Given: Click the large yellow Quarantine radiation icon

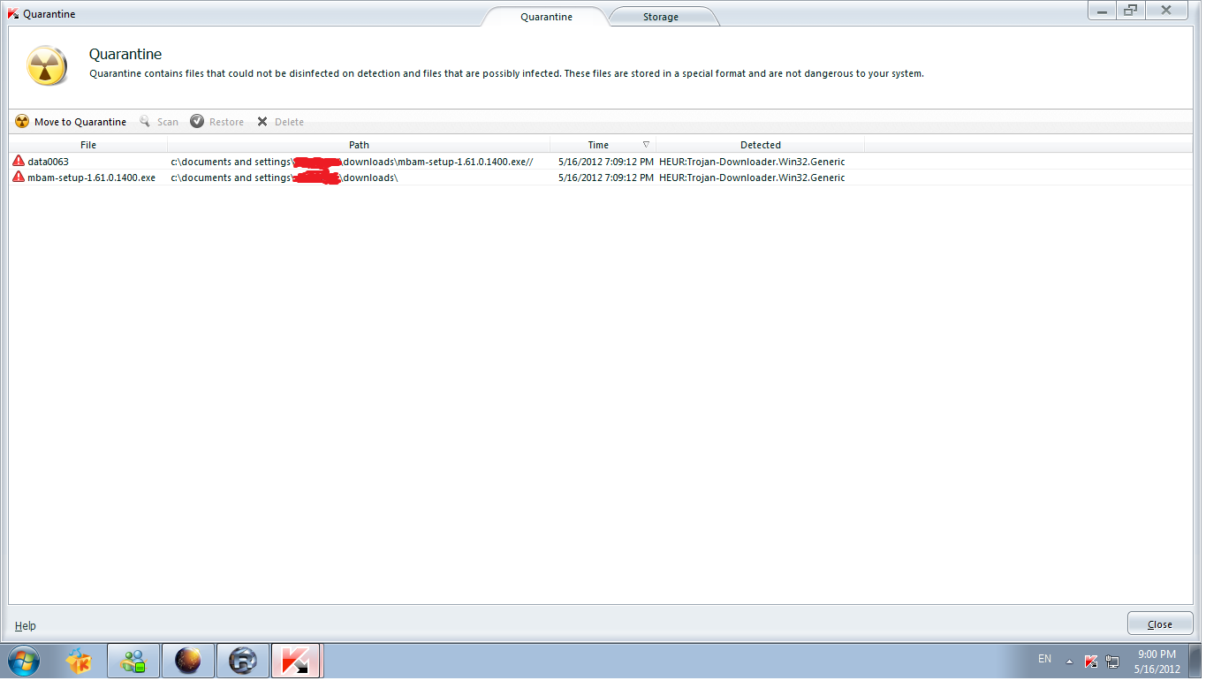Looking at the screenshot, I should (x=47, y=65).
